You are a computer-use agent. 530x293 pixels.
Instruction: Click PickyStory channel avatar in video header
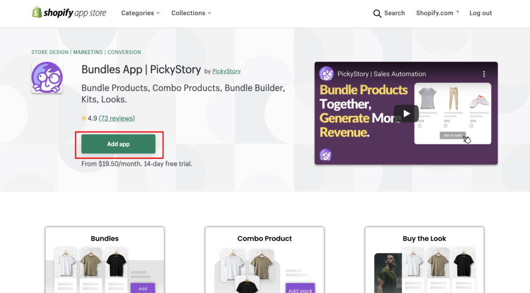click(x=326, y=74)
